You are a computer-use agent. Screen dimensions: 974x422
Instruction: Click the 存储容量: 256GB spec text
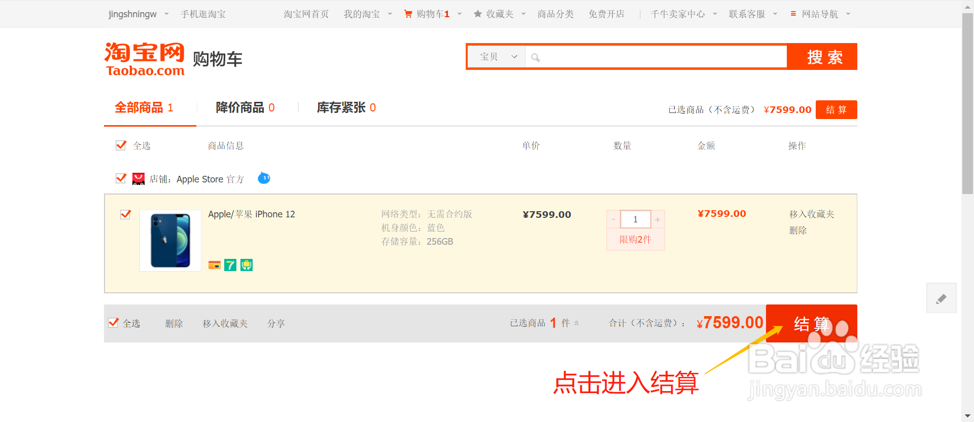(417, 242)
